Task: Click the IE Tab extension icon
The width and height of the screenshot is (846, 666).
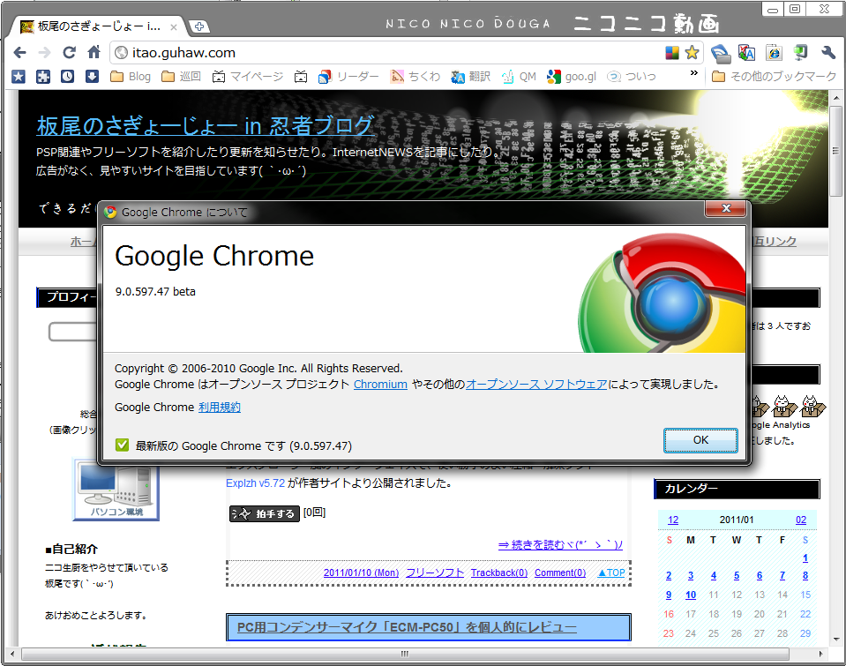Action: [774, 53]
